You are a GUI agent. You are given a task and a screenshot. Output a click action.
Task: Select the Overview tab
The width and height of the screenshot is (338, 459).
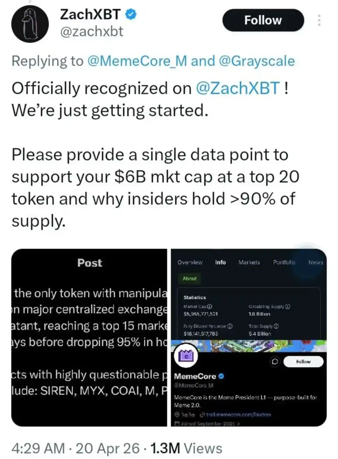click(189, 263)
